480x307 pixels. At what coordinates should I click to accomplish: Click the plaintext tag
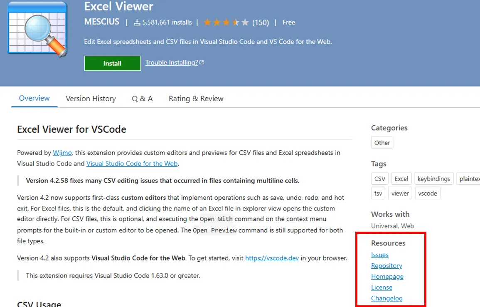[469, 178]
